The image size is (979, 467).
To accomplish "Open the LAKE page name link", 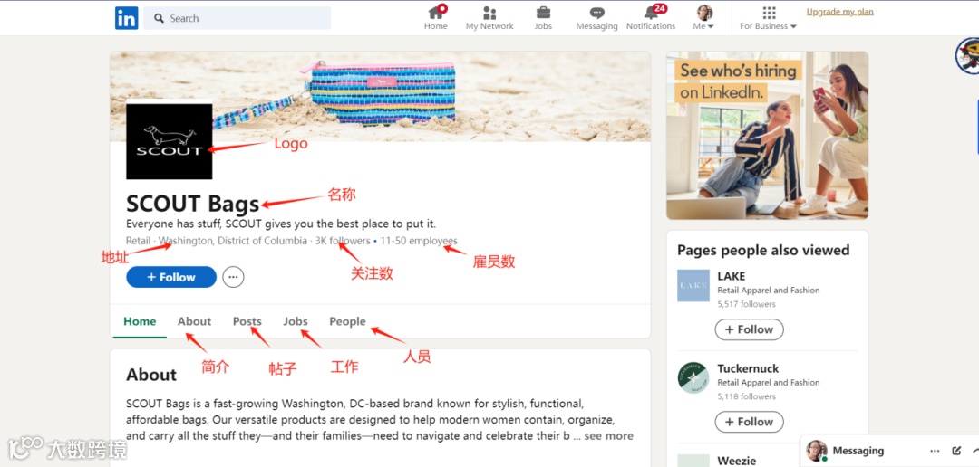I will tap(732, 276).
